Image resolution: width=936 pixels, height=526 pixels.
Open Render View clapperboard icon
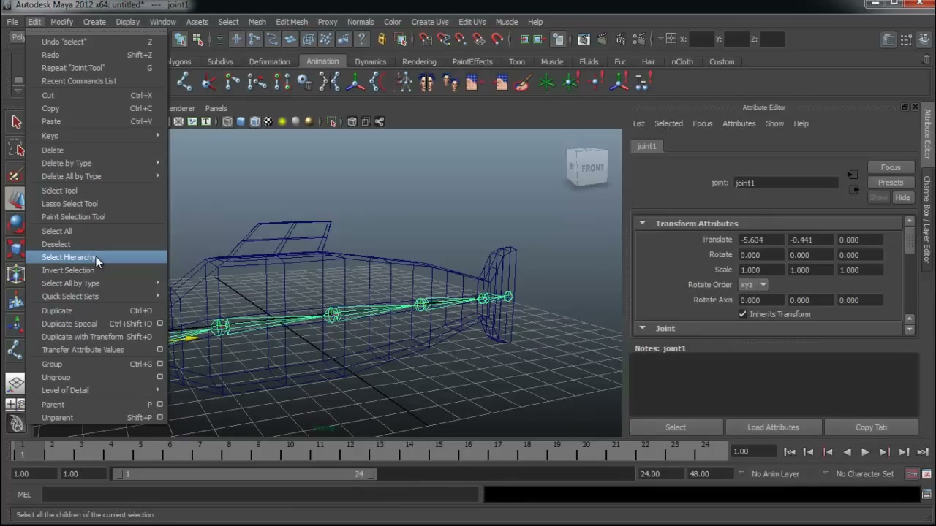click(x=584, y=39)
